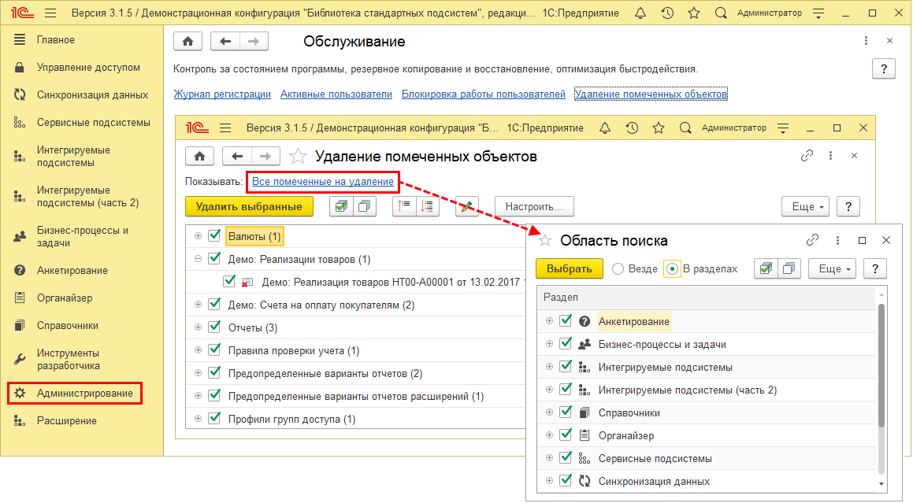The width and height of the screenshot is (913, 503).
Task: Check all items in deletion list toolbar
Action: (341, 206)
